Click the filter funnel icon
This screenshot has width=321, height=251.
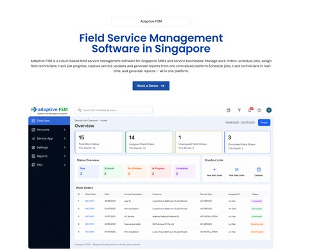(x=239, y=110)
